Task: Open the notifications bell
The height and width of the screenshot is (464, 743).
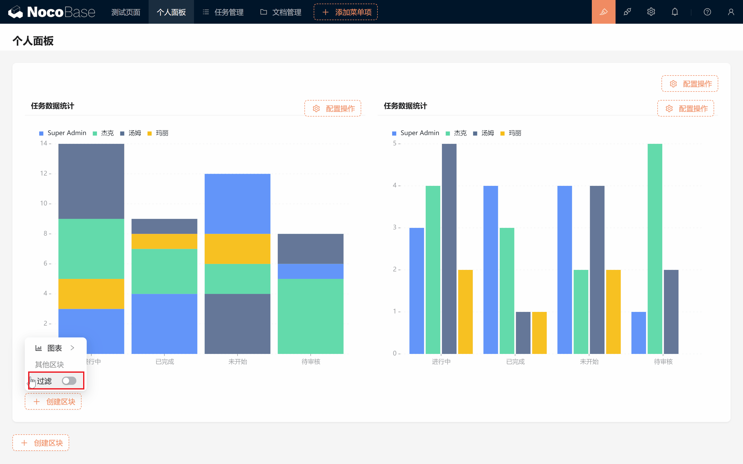Action: pos(675,12)
